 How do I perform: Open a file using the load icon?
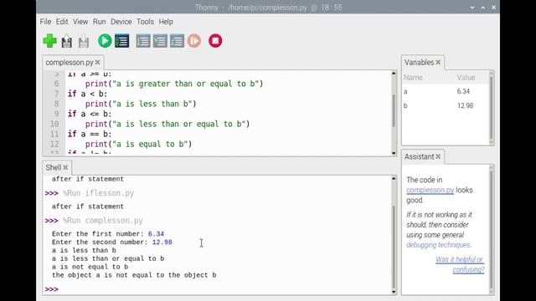(x=67, y=41)
